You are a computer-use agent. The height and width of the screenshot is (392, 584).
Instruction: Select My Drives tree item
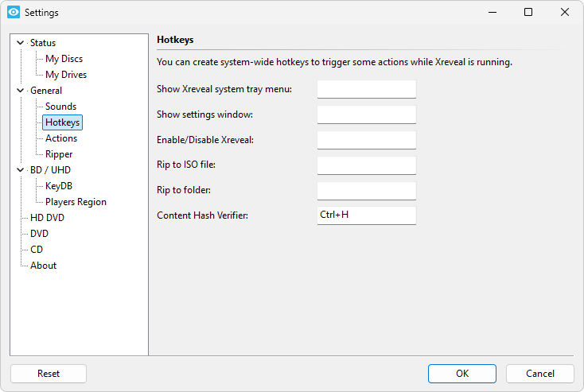(x=66, y=75)
